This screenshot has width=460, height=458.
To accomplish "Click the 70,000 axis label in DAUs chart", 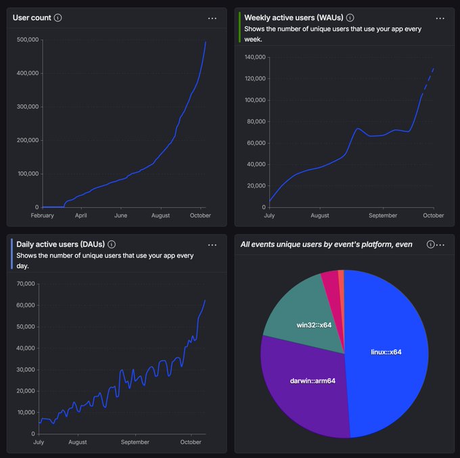I will (x=26, y=283).
